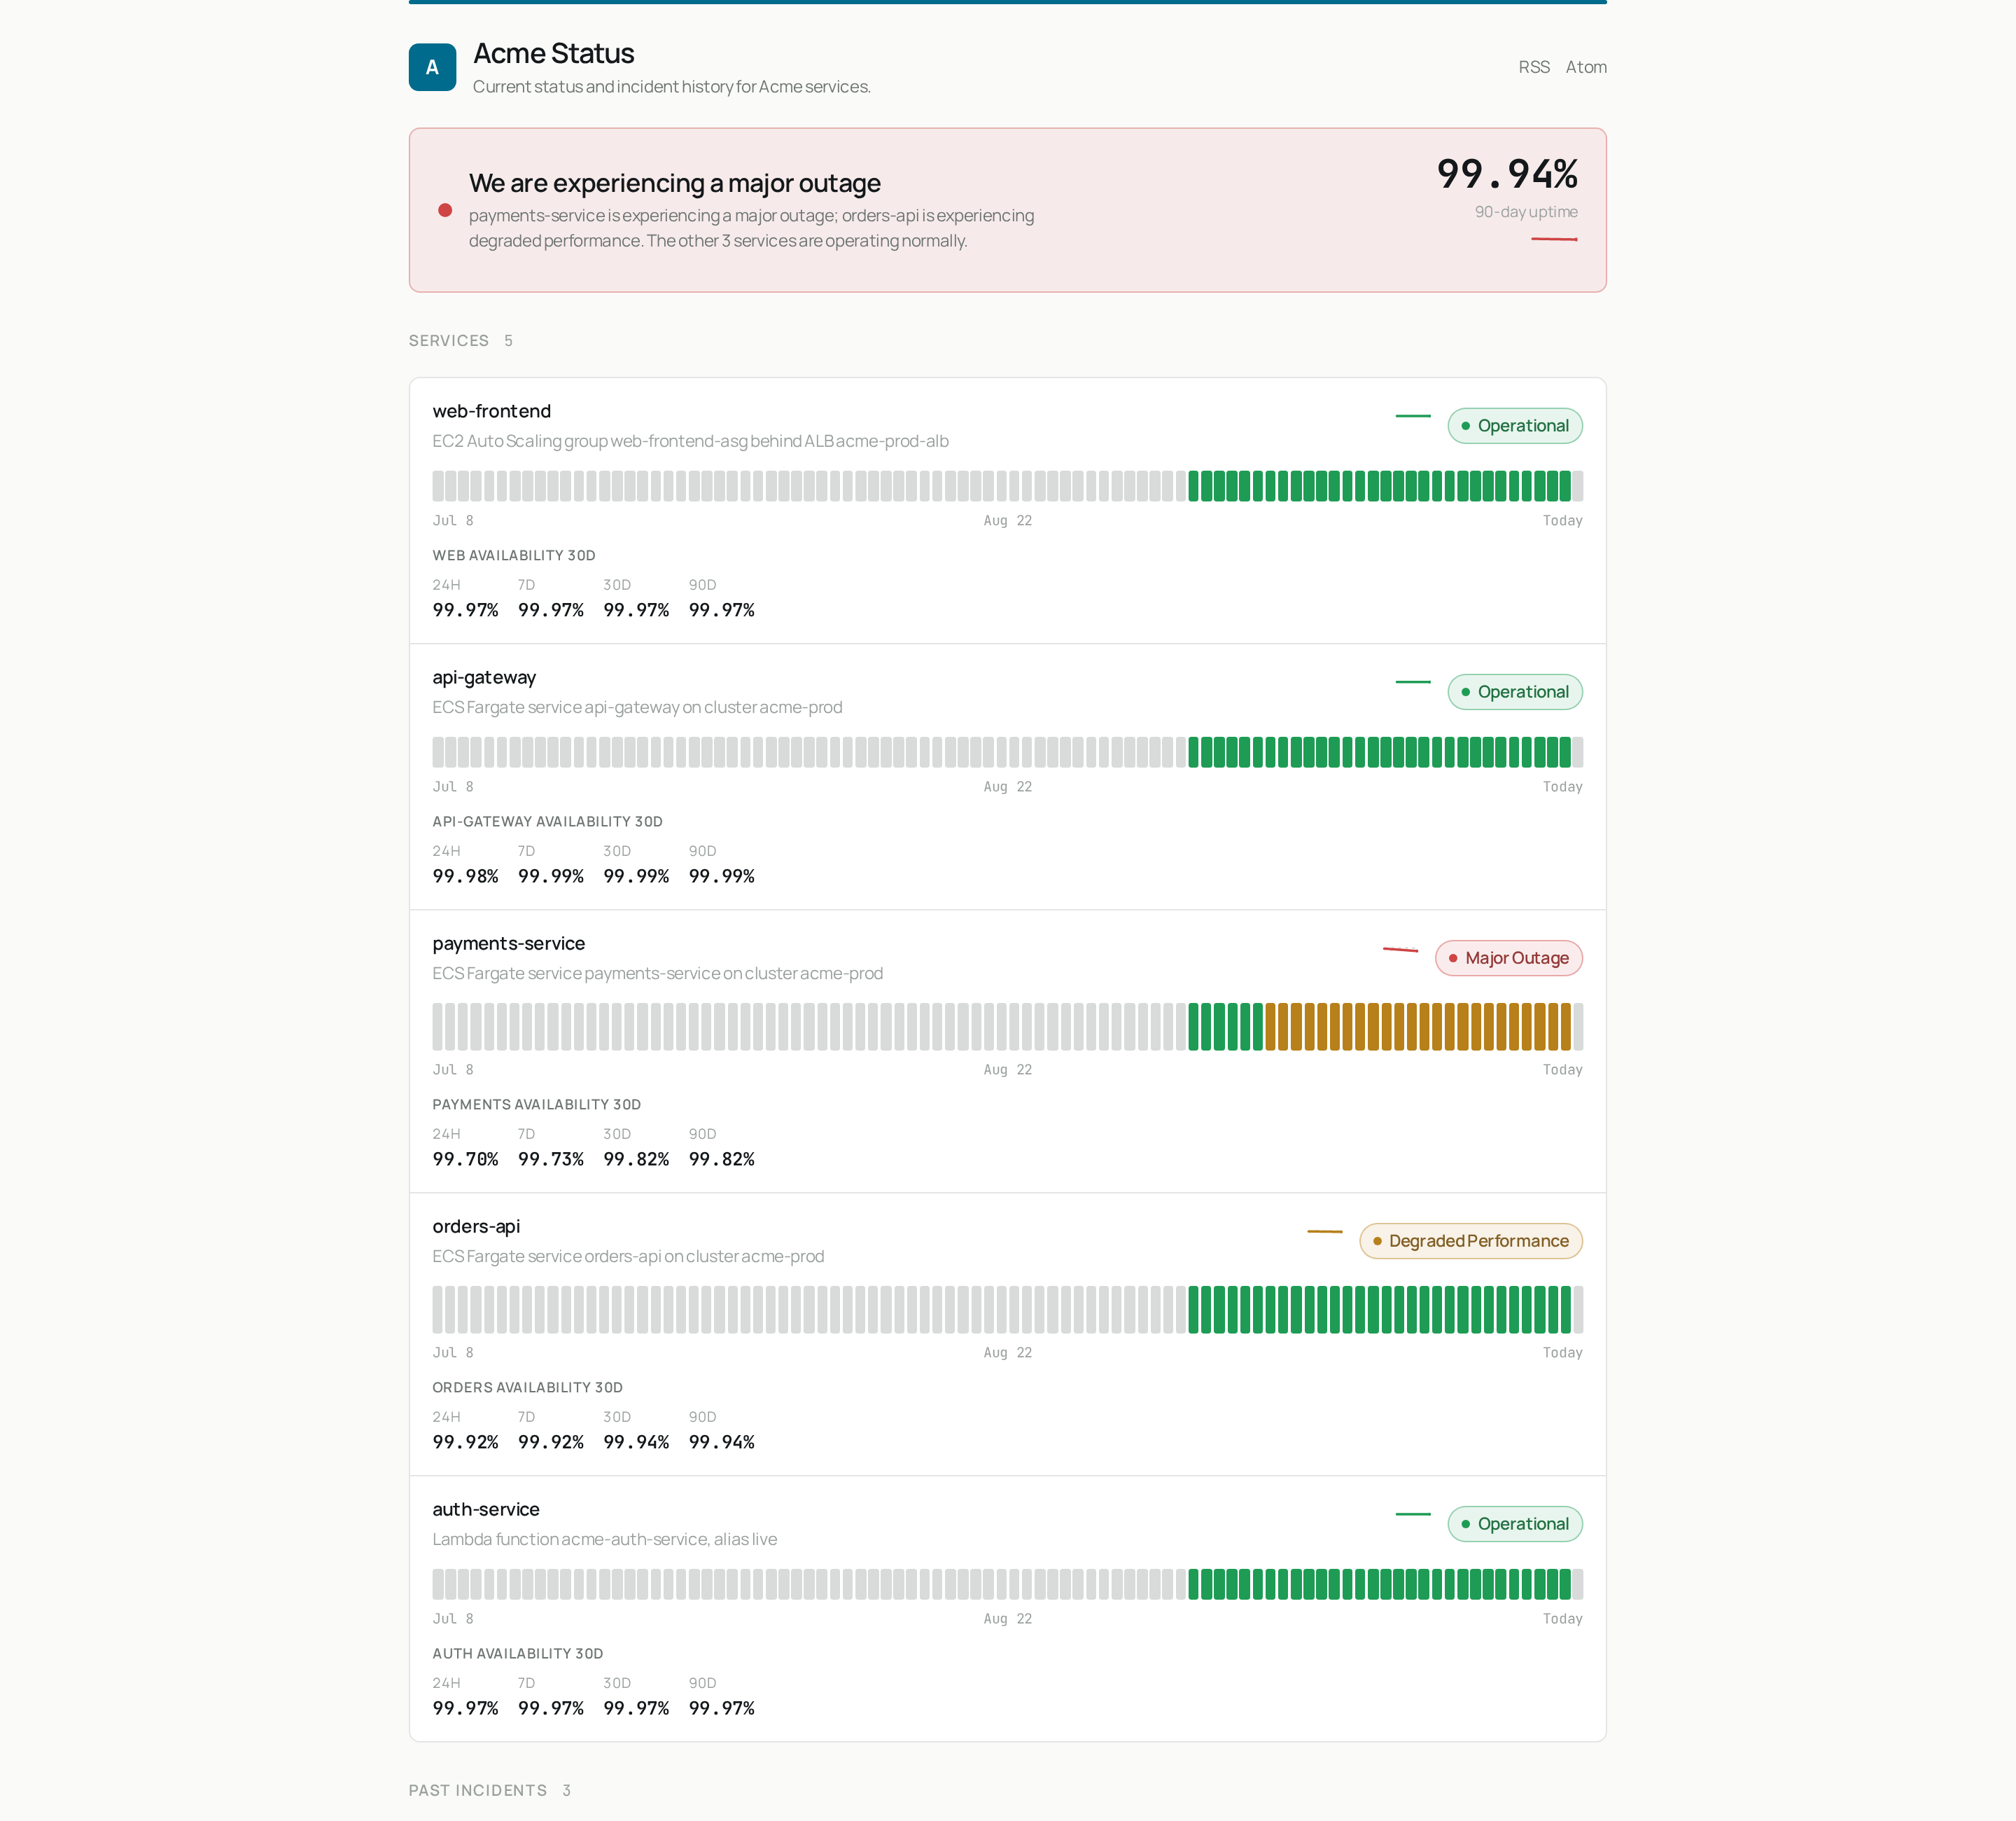Click the PAYMENTS AVAILABILITY 30D heading
This screenshot has width=2016, height=1821.
coord(536,1105)
